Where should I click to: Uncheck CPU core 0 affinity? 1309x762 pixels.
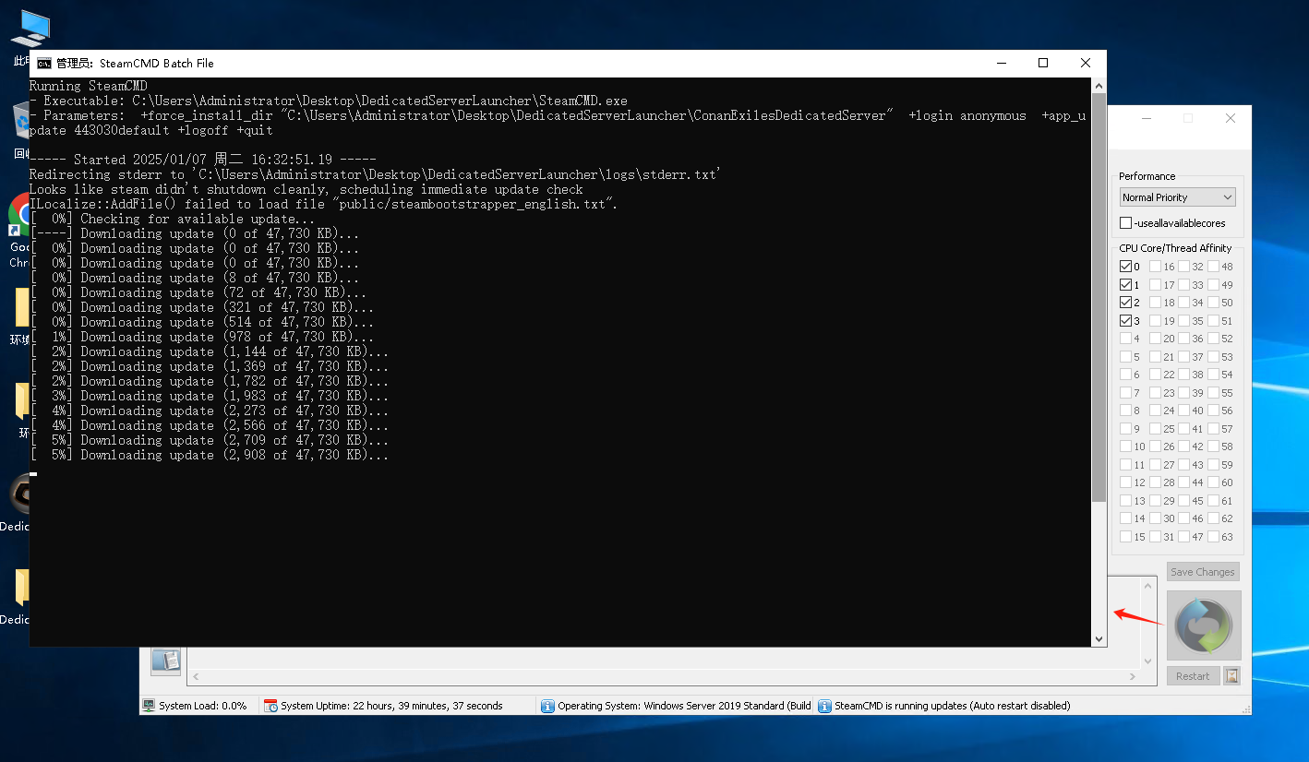[x=1125, y=267]
